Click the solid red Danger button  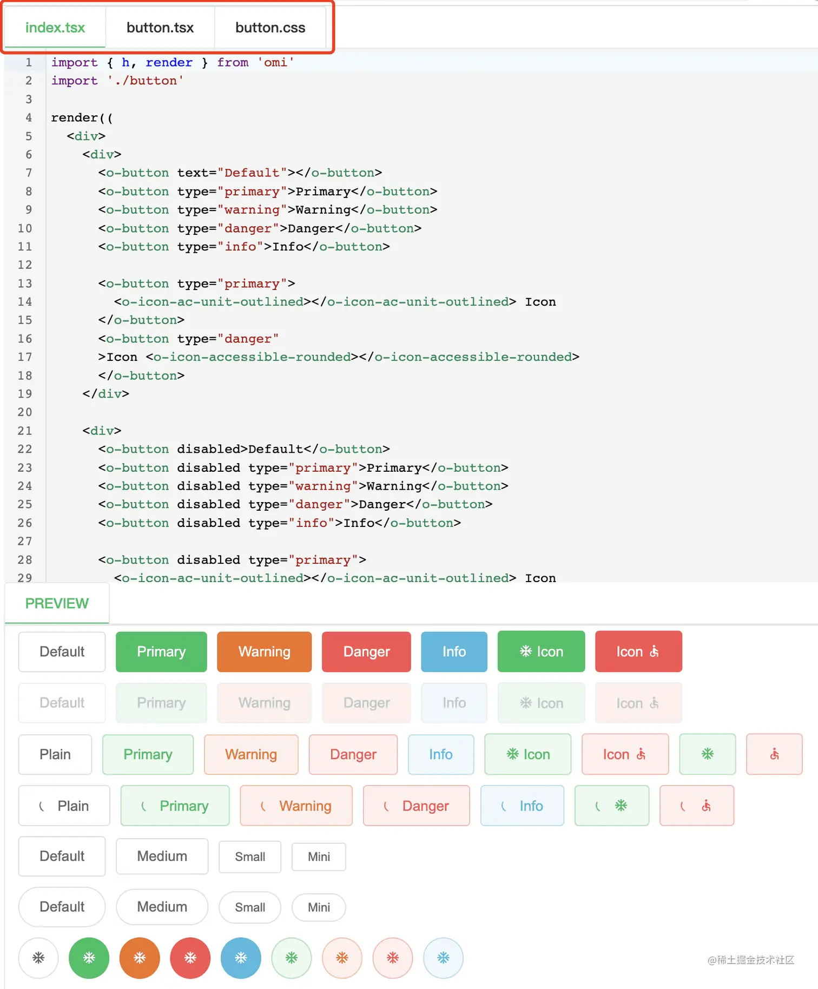(366, 651)
